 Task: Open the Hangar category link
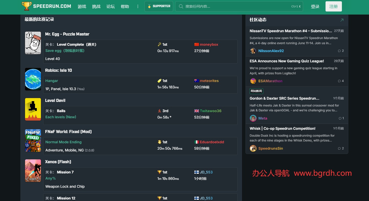[52, 81]
